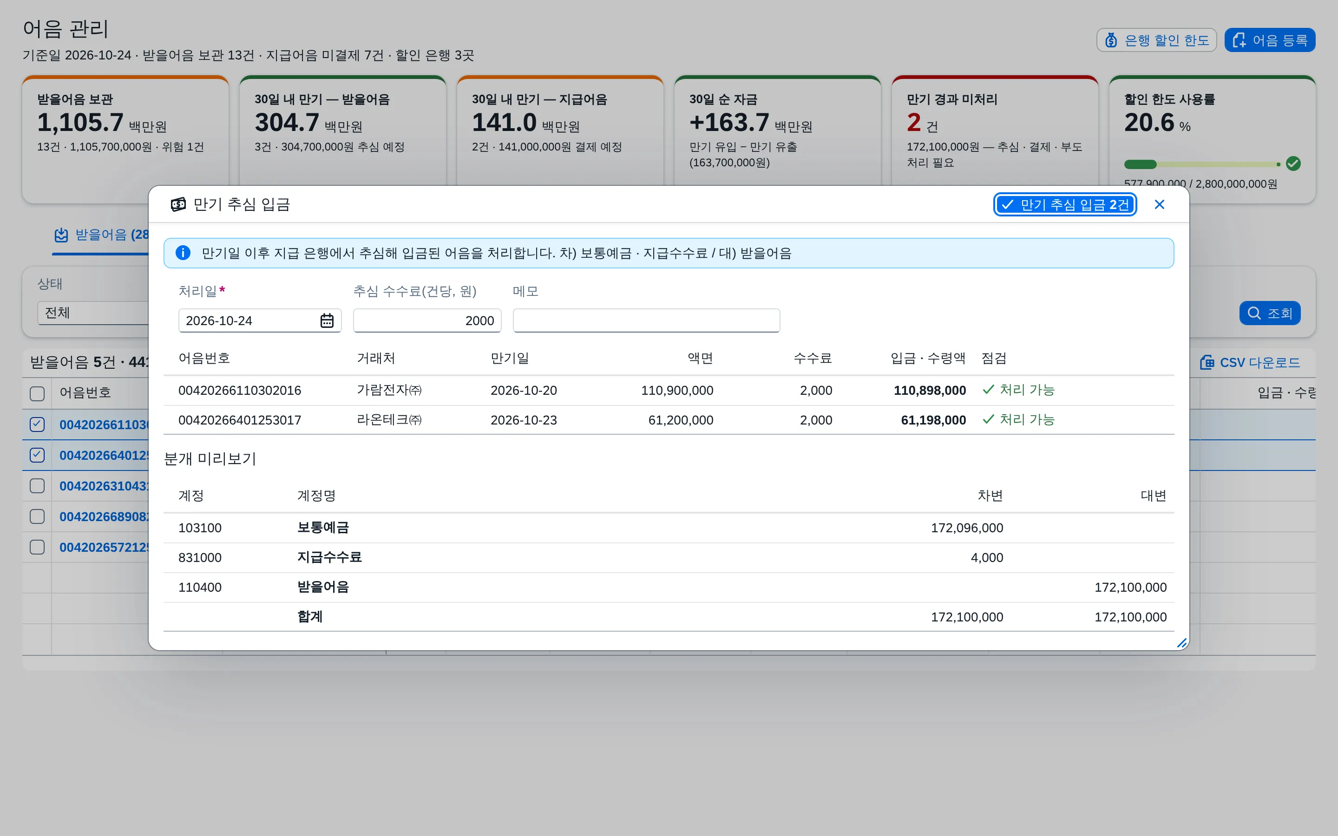This screenshot has height=836, width=1338.
Task: Confirm 만기 추심 입금 2건 button
Action: (x=1065, y=204)
